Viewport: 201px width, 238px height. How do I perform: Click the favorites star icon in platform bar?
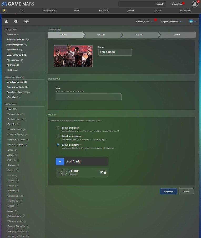tap(4, 10)
